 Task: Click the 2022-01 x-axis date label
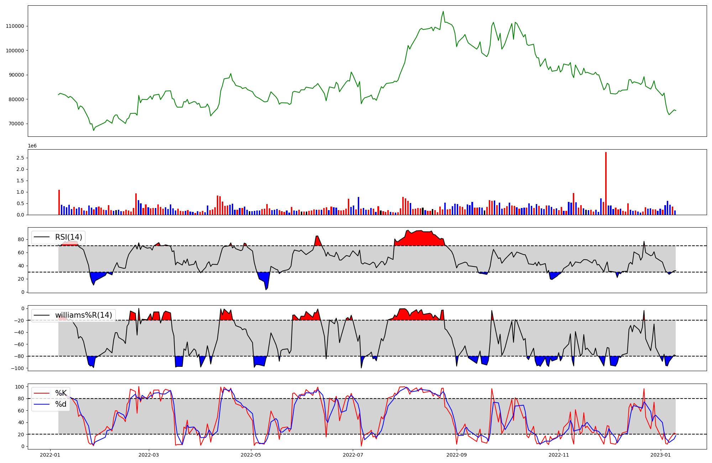point(50,455)
